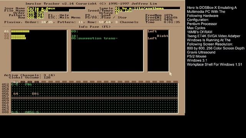Click row number 063 label
The width and height of the screenshot is (246, 138).
[x=5, y=110]
